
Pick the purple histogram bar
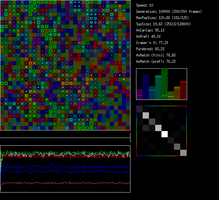click(140, 94)
